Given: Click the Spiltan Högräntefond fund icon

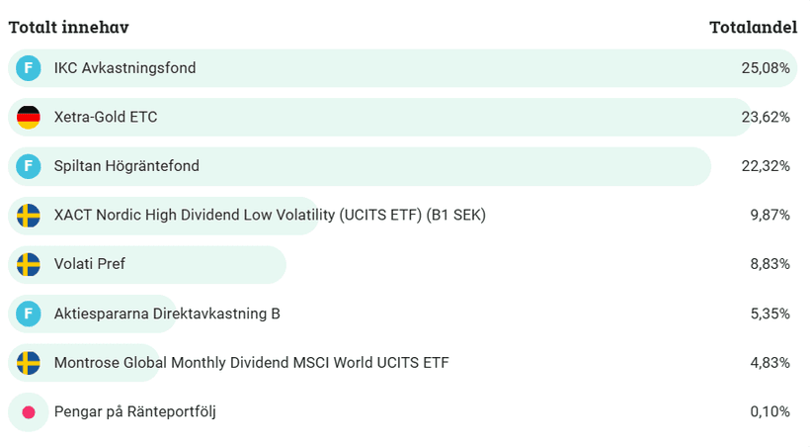Looking at the screenshot, I should [x=29, y=166].
